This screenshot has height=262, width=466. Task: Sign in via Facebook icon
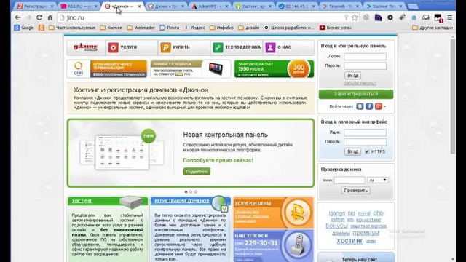369,106
